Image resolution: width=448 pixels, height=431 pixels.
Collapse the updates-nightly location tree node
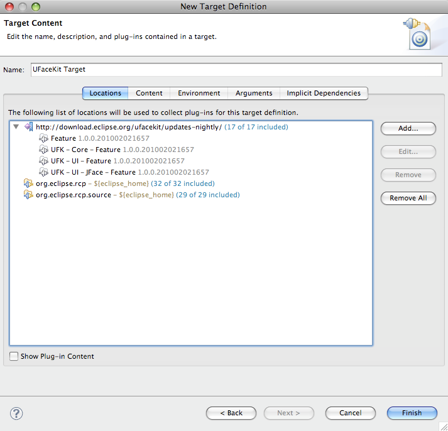16,127
